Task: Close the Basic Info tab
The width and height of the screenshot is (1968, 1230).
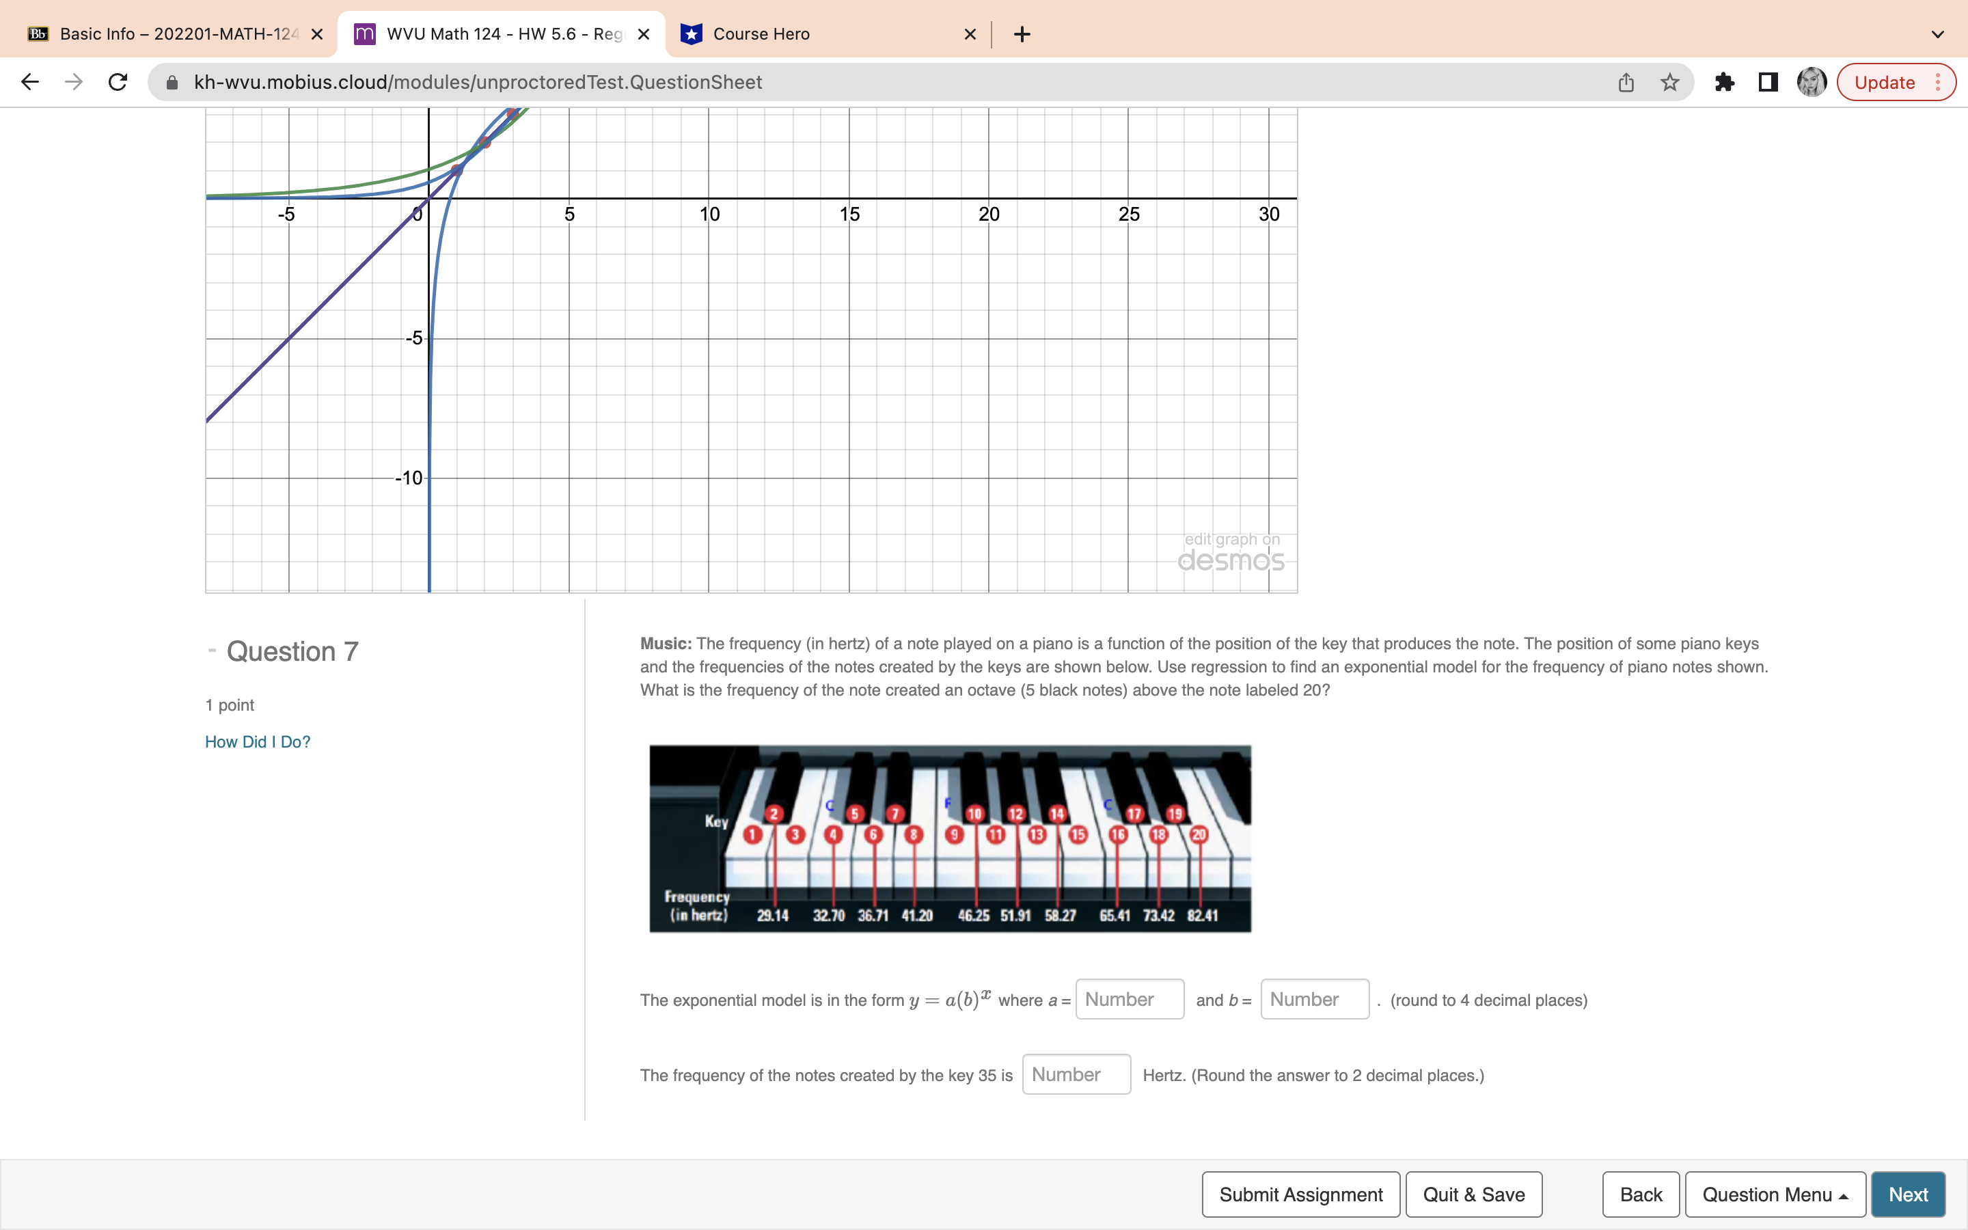Action: (316, 33)
